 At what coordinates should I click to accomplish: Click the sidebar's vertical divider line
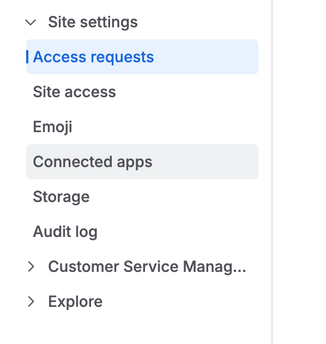pyautogui.click(x=272, y=172)
